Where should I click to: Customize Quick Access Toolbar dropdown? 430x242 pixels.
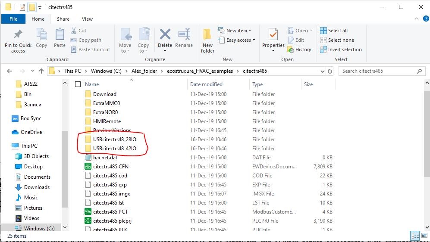[40, 8]
